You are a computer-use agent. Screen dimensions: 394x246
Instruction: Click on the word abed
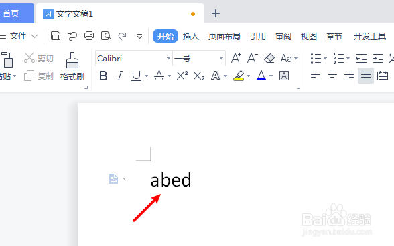[x=171, y=180]
